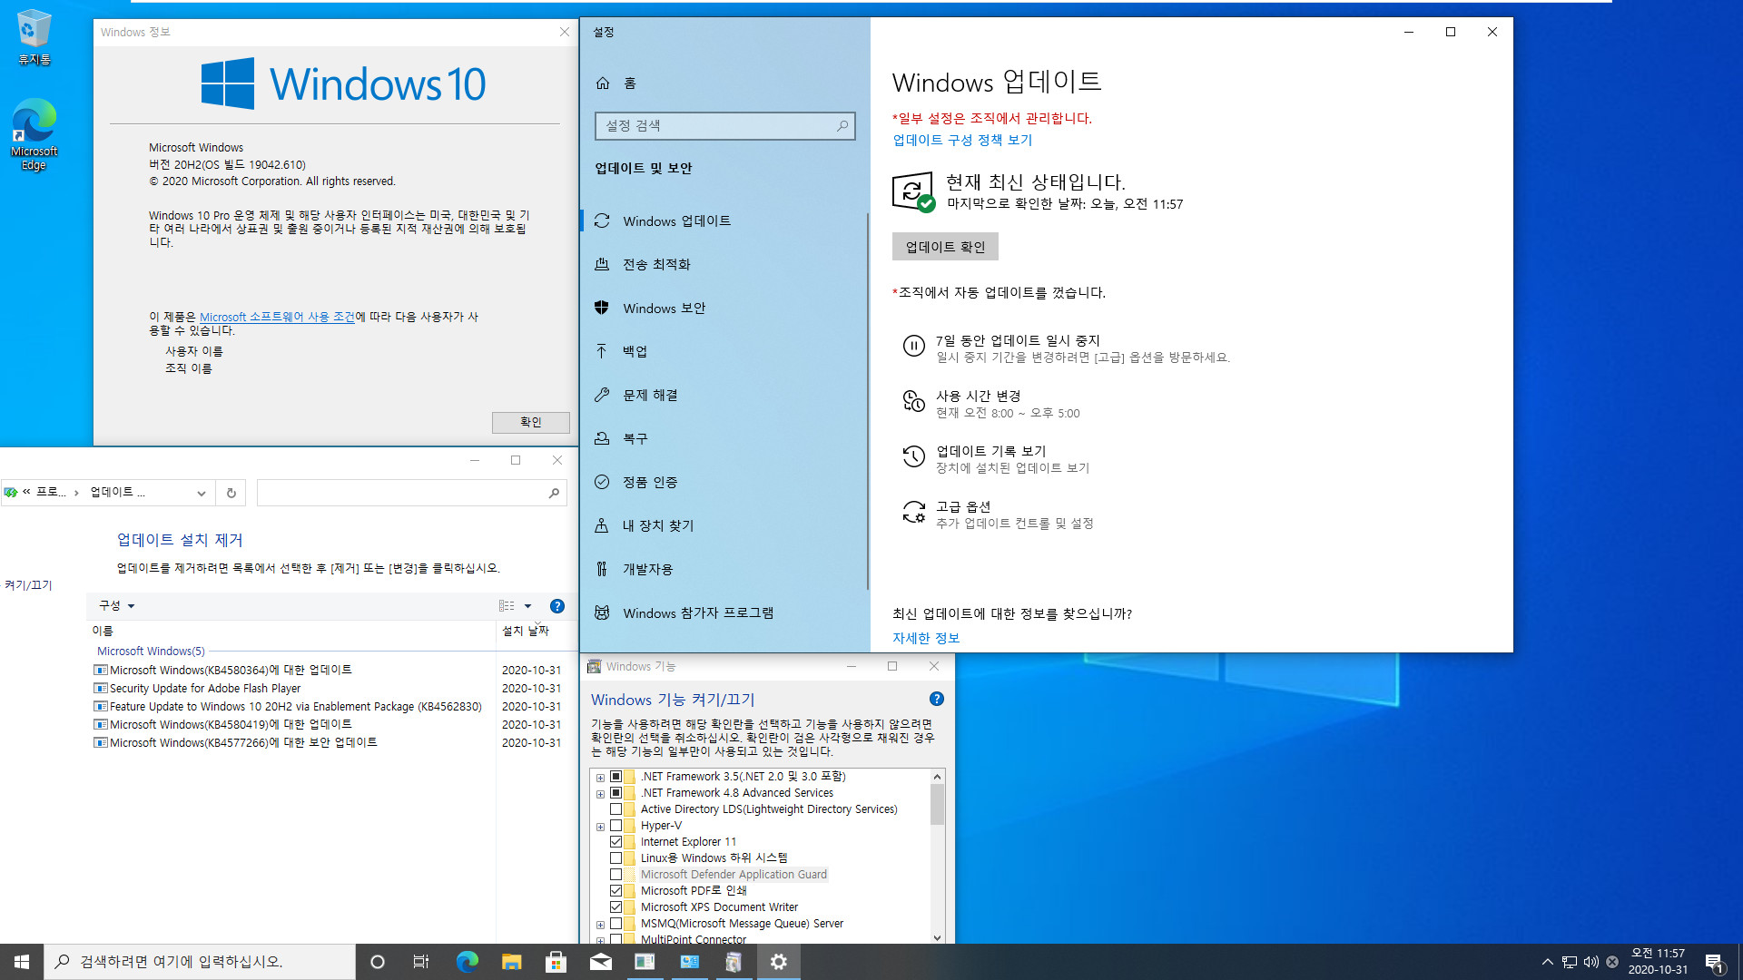Click the pause updates clock icon
1743x980 pixels.
pos(913,346)
